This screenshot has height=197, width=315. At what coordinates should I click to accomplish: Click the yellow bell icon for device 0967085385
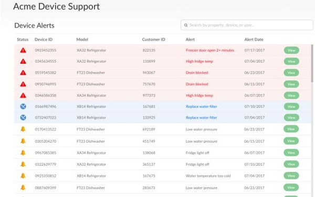(x=23, y=153)
